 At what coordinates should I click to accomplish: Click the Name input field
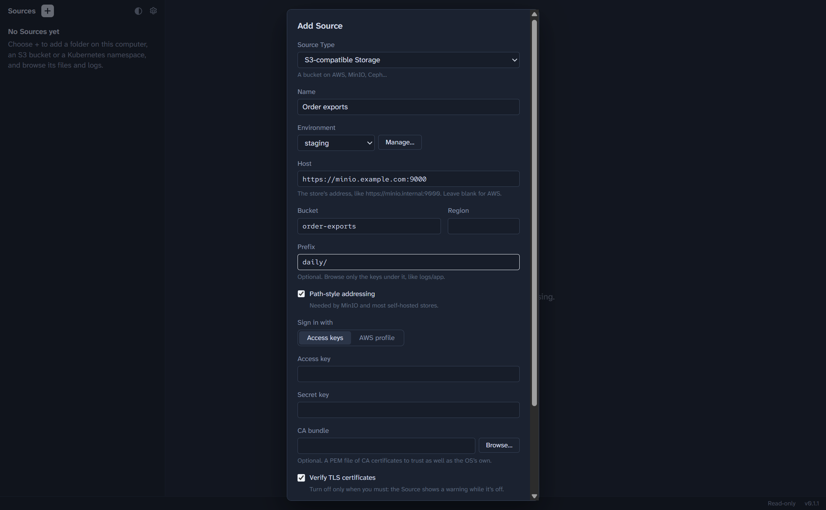click(408, 107)
